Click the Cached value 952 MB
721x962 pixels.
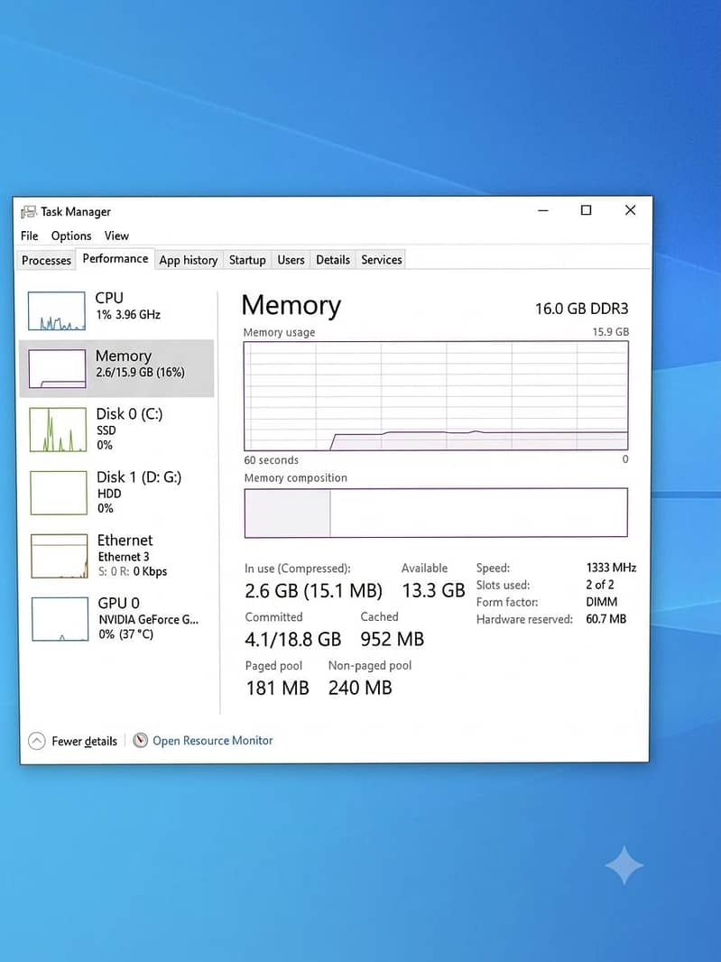coord(393,639)
